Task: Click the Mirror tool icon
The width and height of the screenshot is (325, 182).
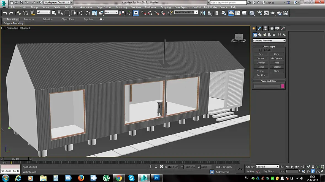Action: pos(203,13)
